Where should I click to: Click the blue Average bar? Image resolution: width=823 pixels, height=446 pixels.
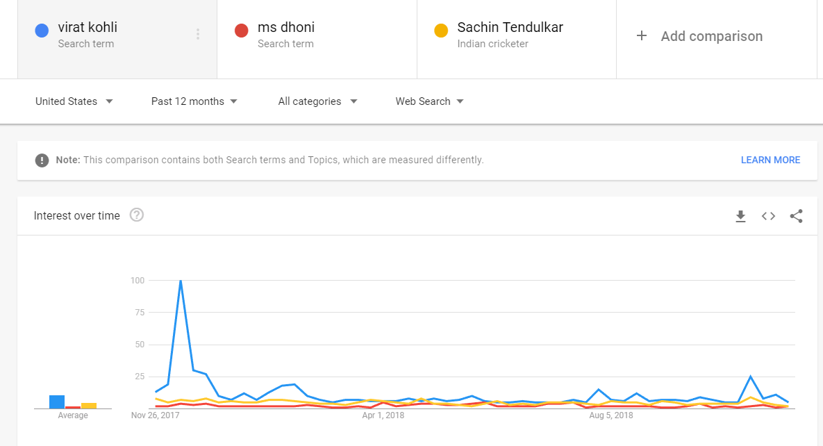coord(57,402)
